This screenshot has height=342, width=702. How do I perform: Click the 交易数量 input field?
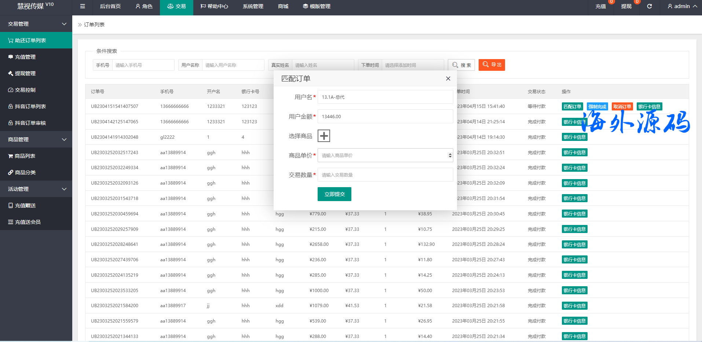coord(385,175)
